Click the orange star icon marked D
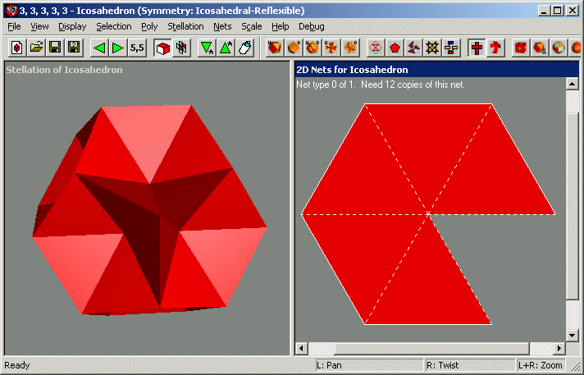Viewport: 584px width, 375px height. [350, 48]
